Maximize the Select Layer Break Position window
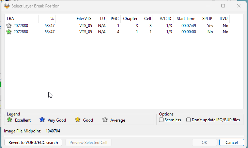 pyautogui.click(x=223, y=6)
